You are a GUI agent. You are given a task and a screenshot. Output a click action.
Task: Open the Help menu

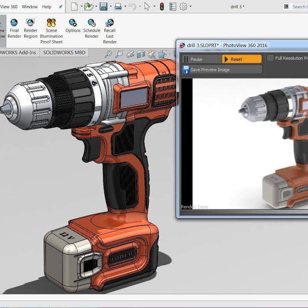click(x=47, y=7)
